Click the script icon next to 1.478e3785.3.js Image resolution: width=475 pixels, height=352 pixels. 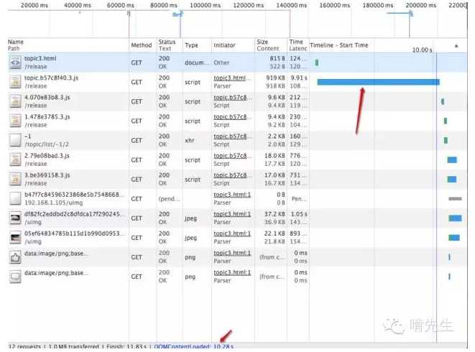click(x=15, y=121)
